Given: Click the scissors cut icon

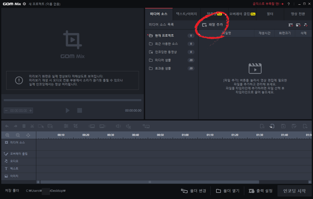Looking at the screenshot, I should 32,126.
